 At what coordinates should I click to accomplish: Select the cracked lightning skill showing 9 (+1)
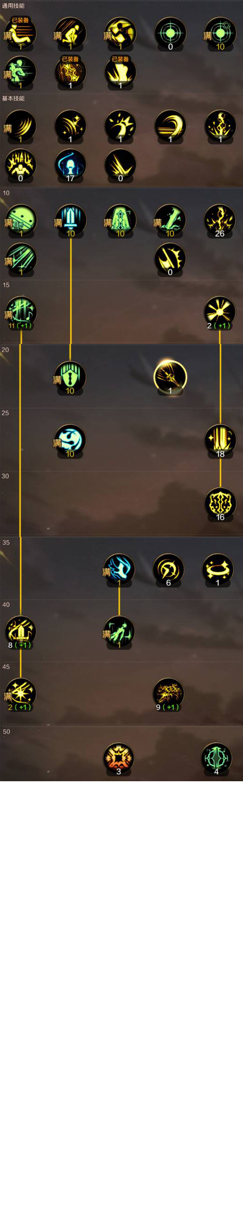(169, 694)
